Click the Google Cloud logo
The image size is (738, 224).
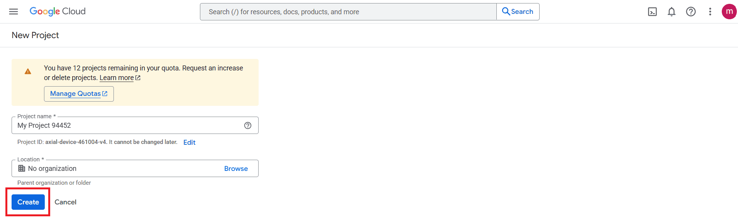[58, 12]
